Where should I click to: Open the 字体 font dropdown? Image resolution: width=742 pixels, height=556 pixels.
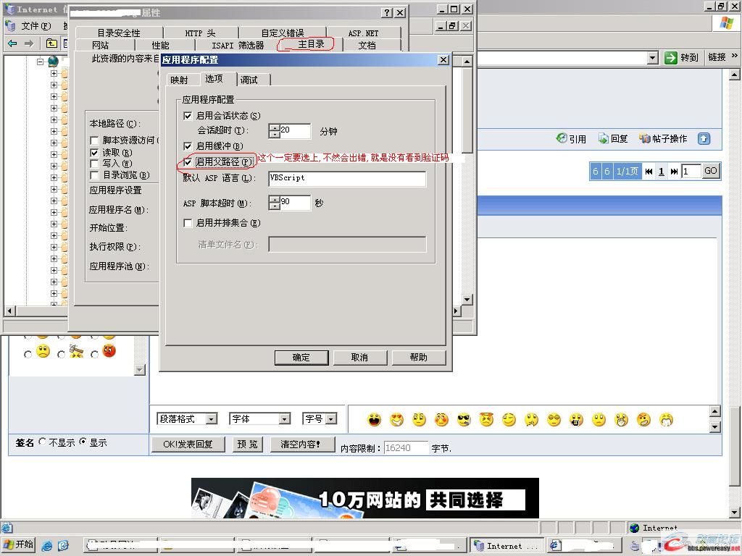(x=284, y=419)
